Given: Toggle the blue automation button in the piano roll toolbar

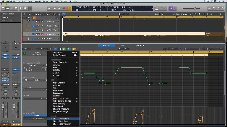Looking at the screenshot, I should coord(55,49).
